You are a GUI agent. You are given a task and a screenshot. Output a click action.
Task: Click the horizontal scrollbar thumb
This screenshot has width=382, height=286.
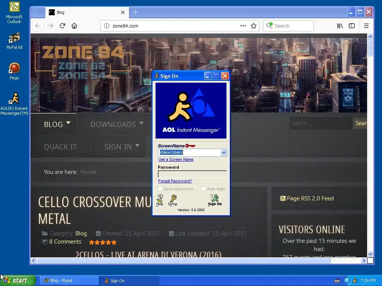tap(184, 260)
